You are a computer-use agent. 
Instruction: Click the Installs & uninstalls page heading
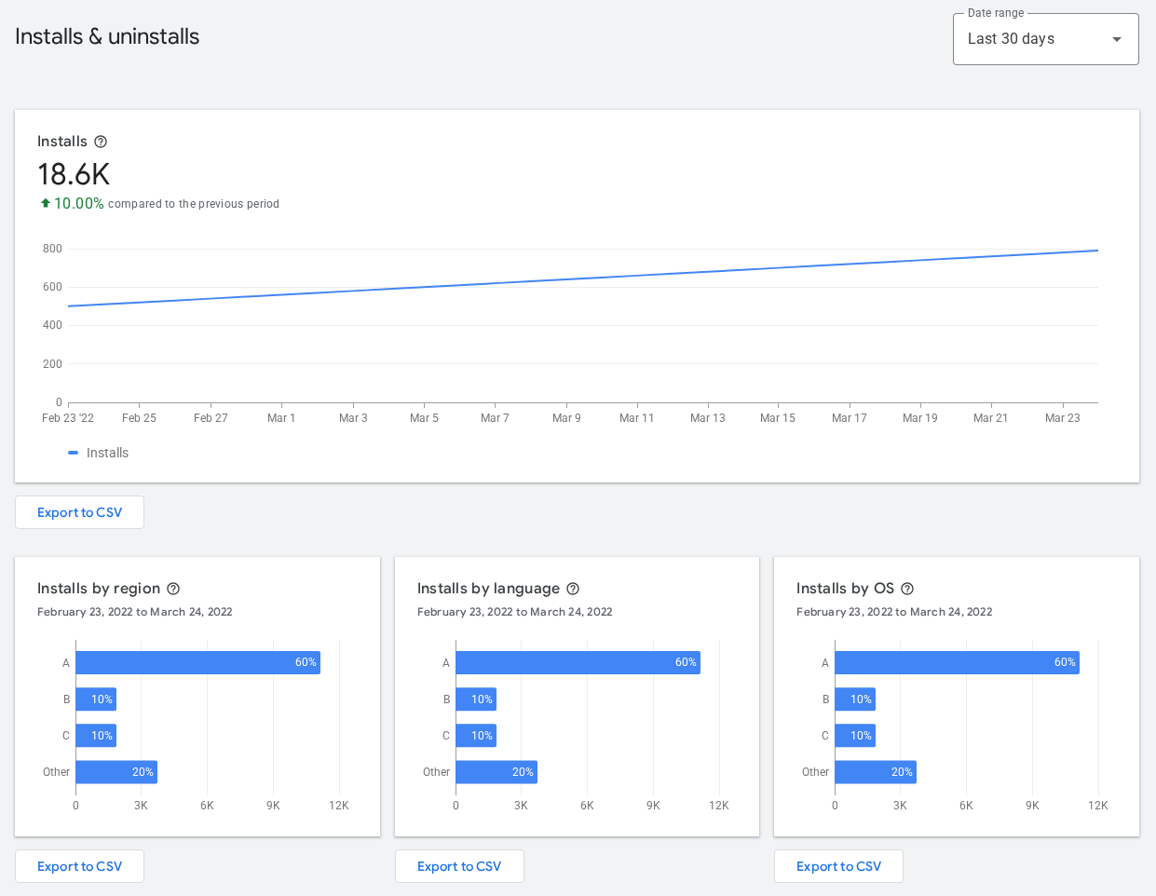(x=107, y=36)
